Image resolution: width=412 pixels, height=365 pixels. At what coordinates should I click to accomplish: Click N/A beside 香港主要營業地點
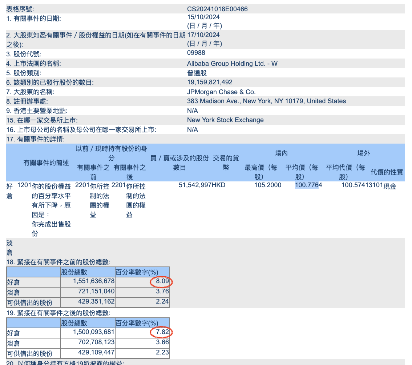193,111
